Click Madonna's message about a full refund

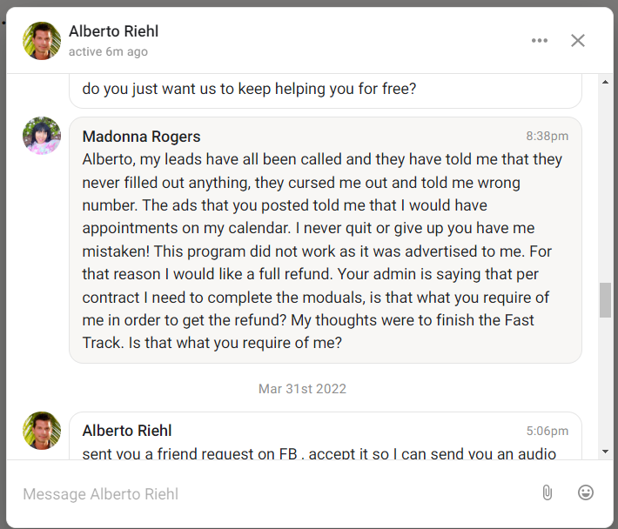pyautogui.click(x=326, y=240)
